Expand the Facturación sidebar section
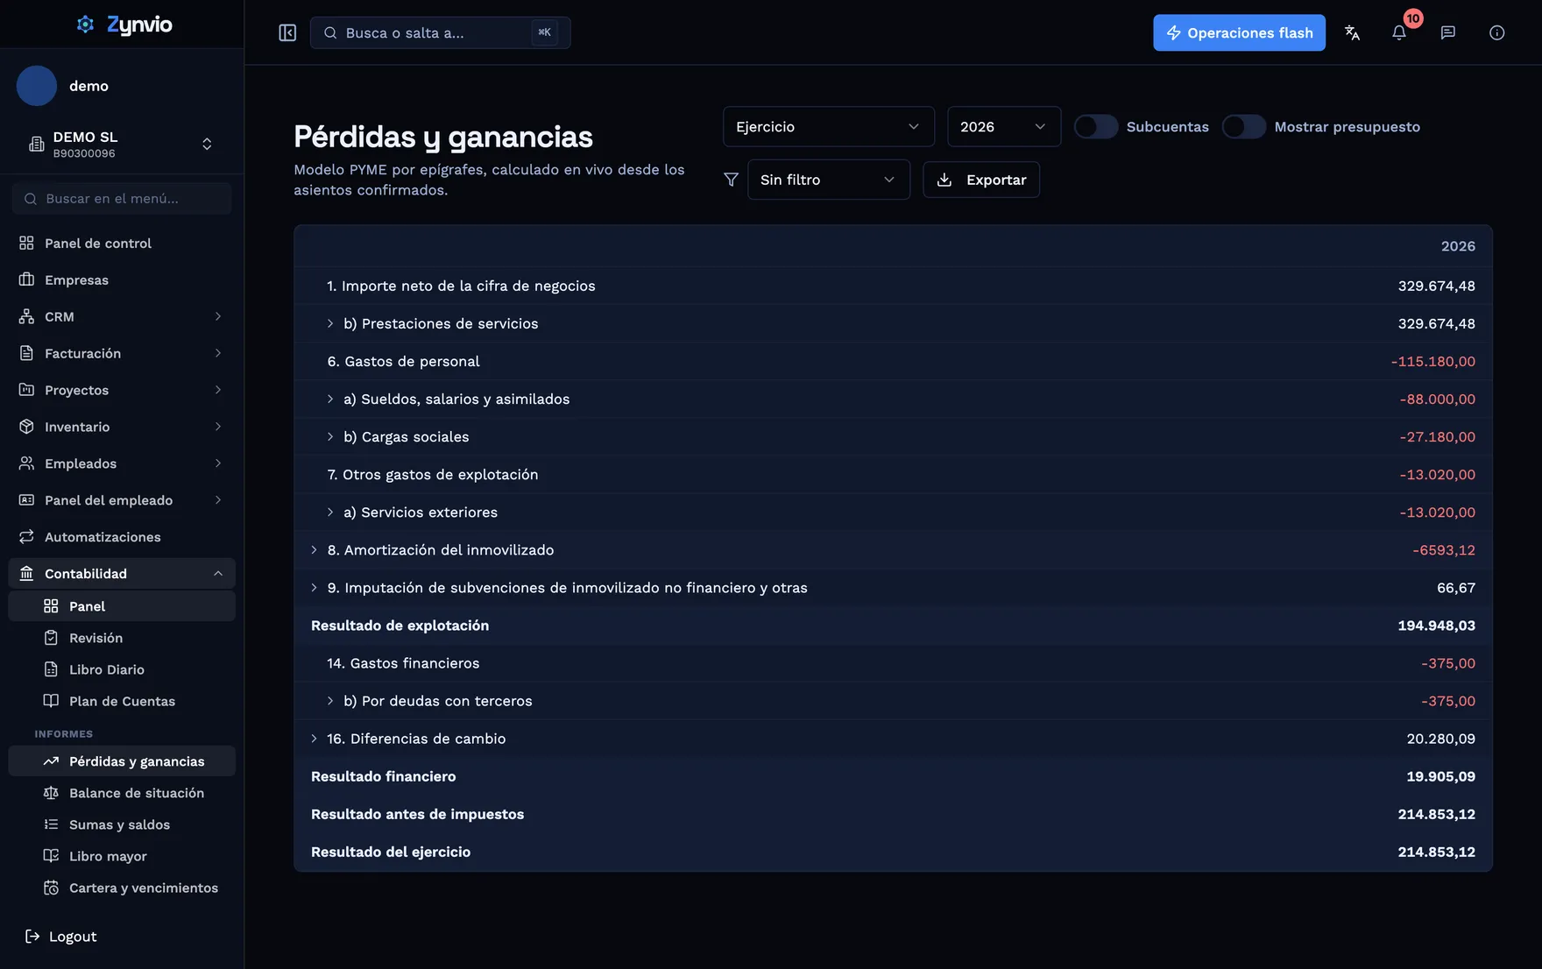 coord(122,353)
